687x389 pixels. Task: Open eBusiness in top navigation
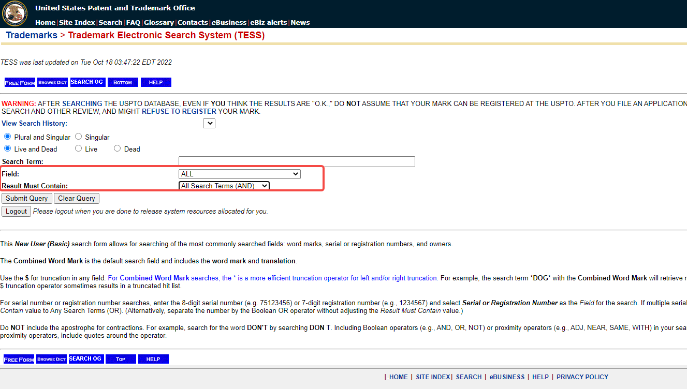(229, 23)
